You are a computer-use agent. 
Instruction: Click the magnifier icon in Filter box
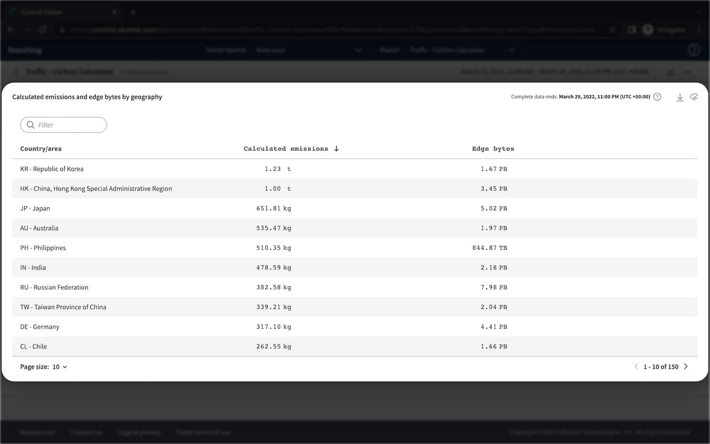pyautogui.click(x=31, y=125)
